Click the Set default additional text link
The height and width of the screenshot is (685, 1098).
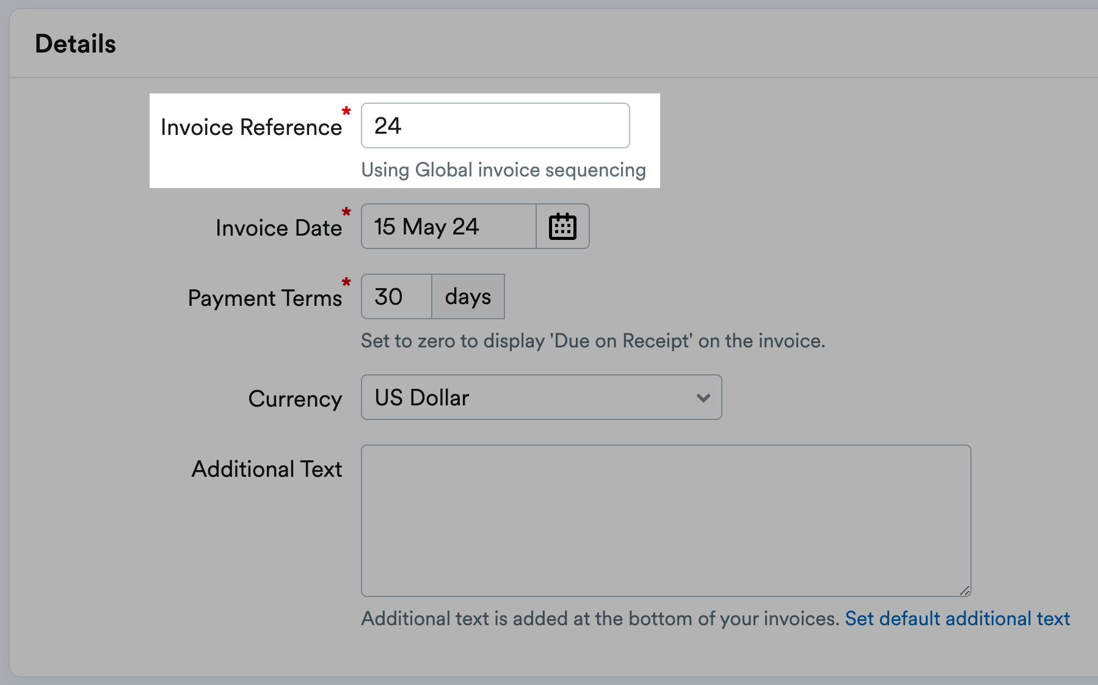(956, 618)
